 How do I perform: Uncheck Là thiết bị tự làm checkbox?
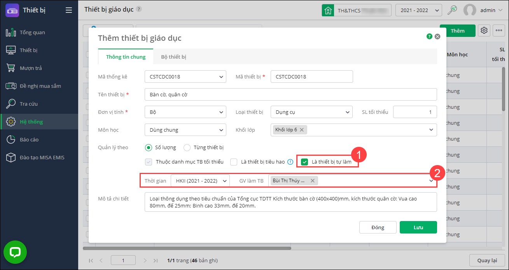point(305,162)
